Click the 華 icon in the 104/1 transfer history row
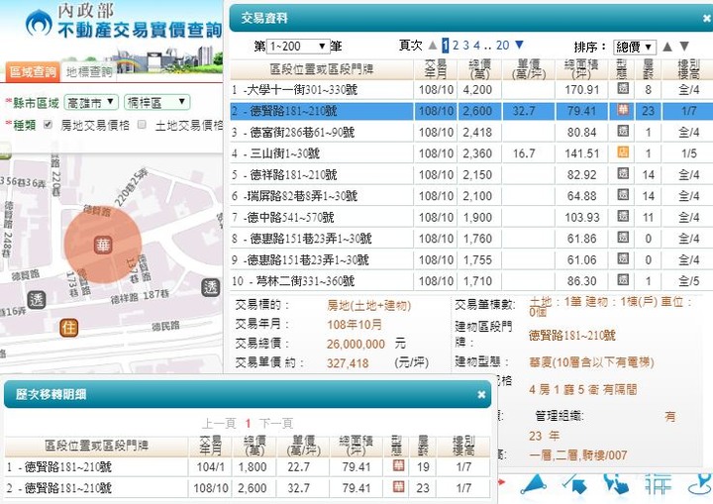The image size is (713, 504). pyautogui.click(x=398, y=465)
